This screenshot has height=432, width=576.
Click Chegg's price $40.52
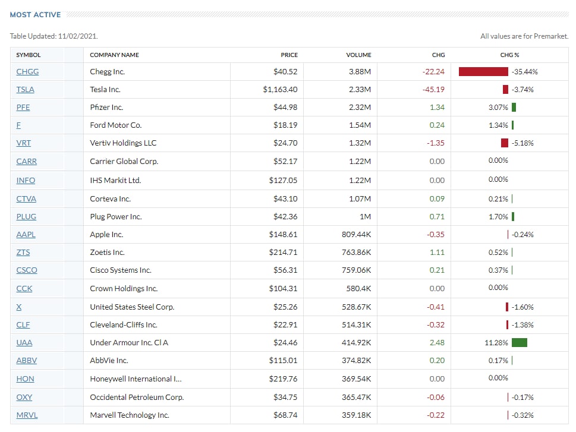pyautogui.click(x=285, y=72)
